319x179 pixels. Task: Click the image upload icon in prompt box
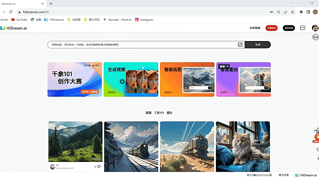[240, 45]
